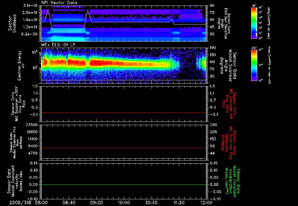Image resolution: width=298 pixels, height=206 pixels.
Task: Click the 14100 scanner position tick
Action: [x=31, y=139]
